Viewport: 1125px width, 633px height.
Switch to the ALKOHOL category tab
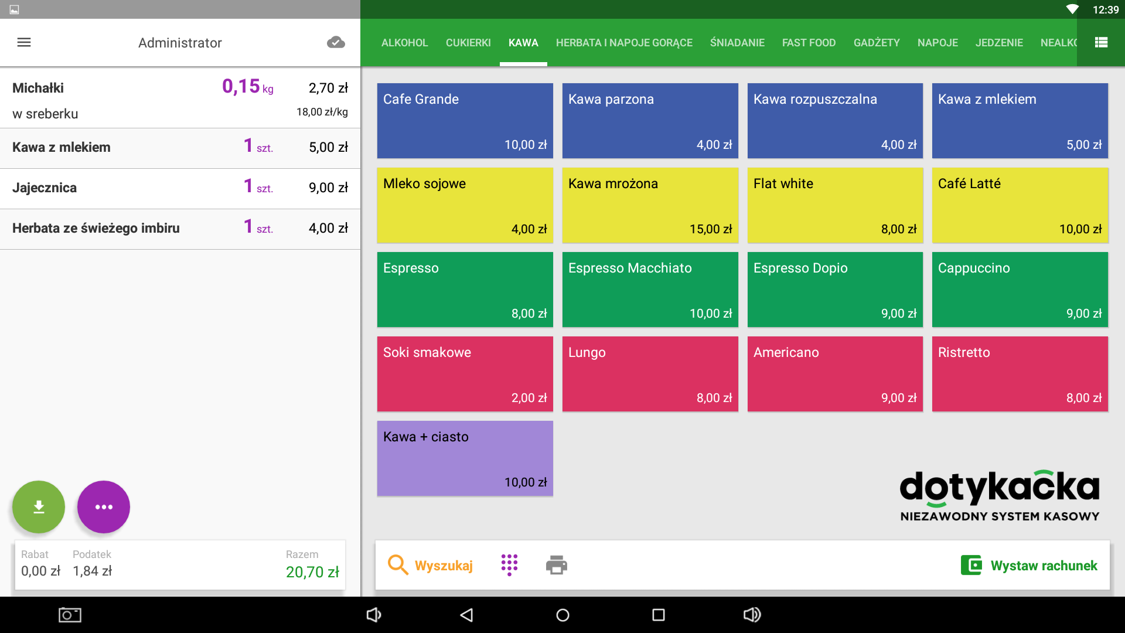point(404,43)
